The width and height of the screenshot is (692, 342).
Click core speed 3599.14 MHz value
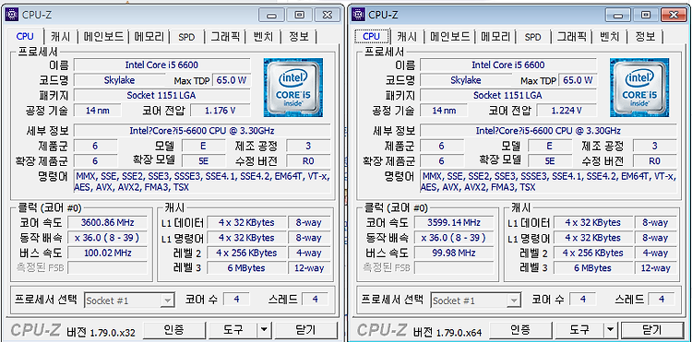[453, 222]
